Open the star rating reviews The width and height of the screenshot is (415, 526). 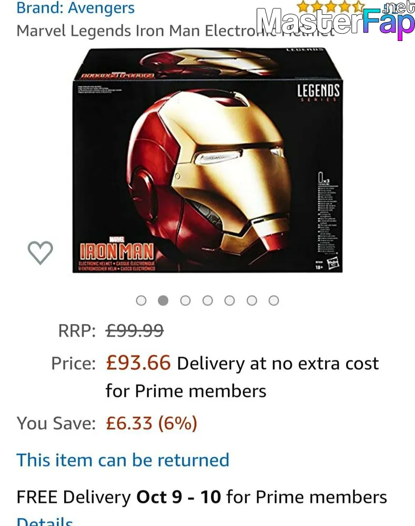pyautogui.click(x=331, y=5)
